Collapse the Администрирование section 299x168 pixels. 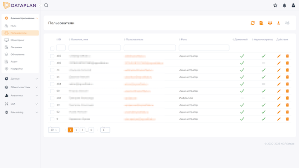pos(37,18)
